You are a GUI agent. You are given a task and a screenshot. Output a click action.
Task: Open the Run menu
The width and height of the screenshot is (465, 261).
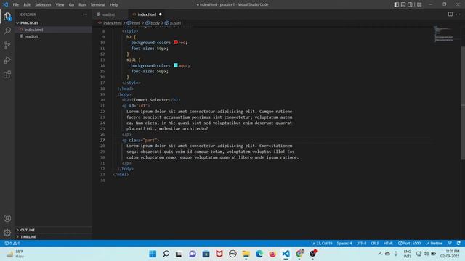(82, 5)
